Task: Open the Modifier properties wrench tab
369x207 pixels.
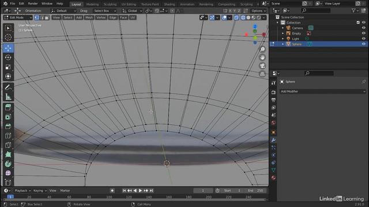Action: pyautogui.click(x=273, y=140)
